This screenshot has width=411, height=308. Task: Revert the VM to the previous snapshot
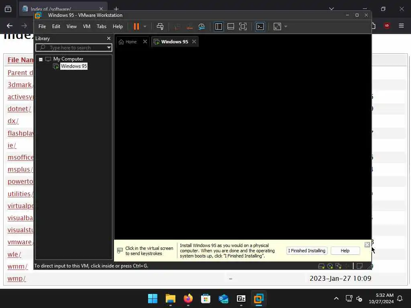(189, 26)
